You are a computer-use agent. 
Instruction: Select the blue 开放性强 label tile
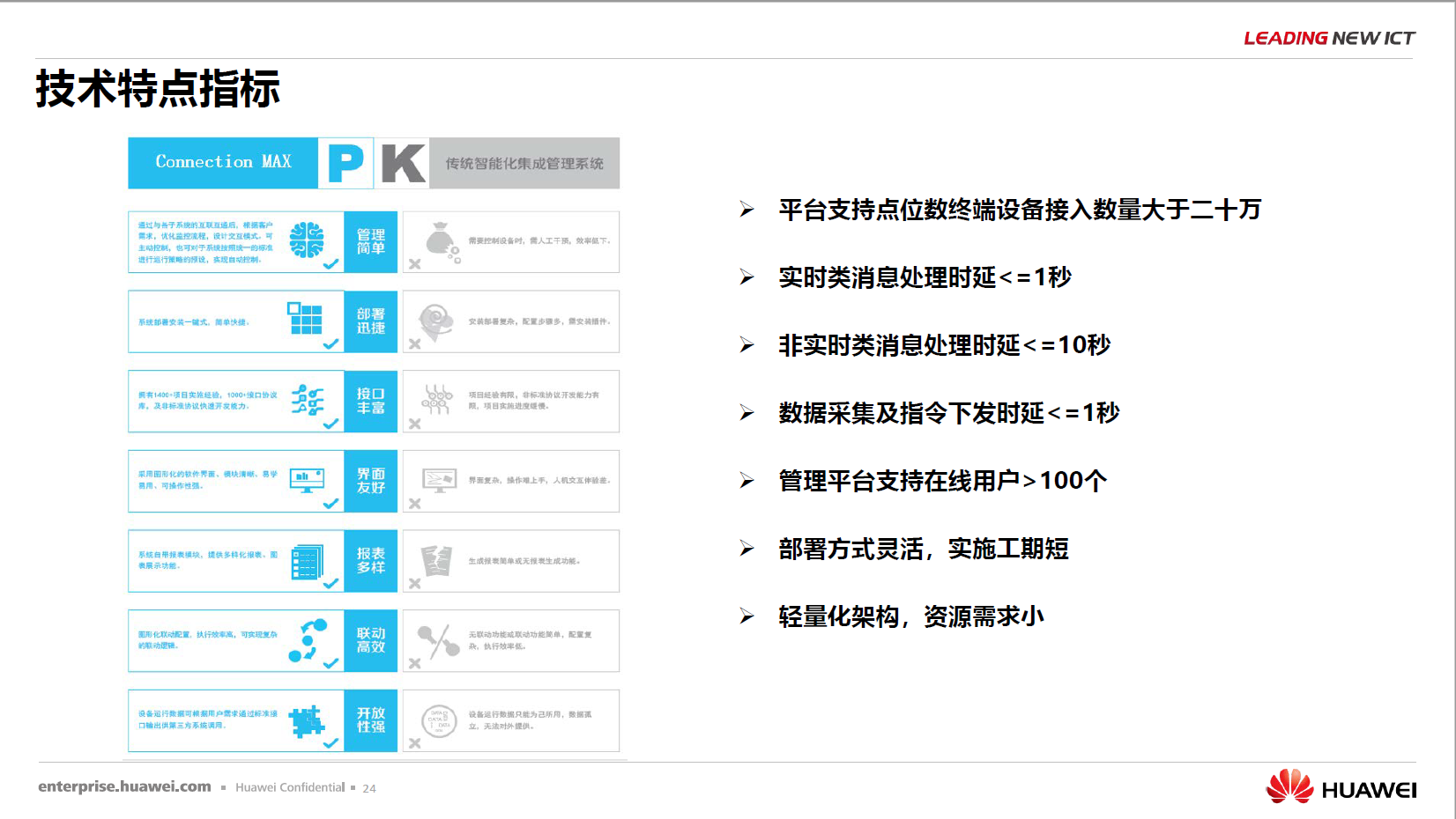pyautogui.click(x=371, y=720)
